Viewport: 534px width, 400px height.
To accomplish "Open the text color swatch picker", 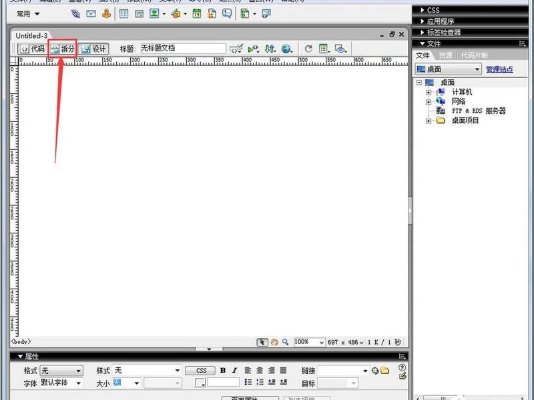I will [200, 383].
